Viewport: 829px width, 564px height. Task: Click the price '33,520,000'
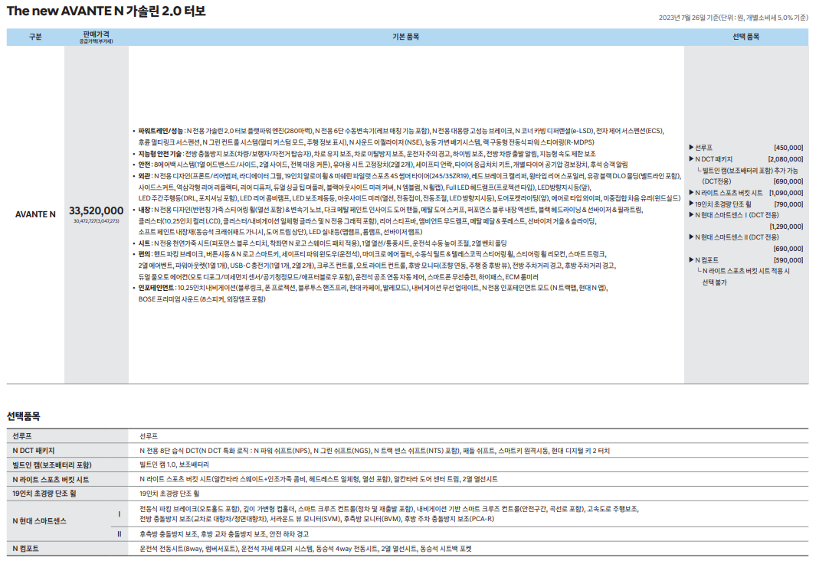pos(97,210)
